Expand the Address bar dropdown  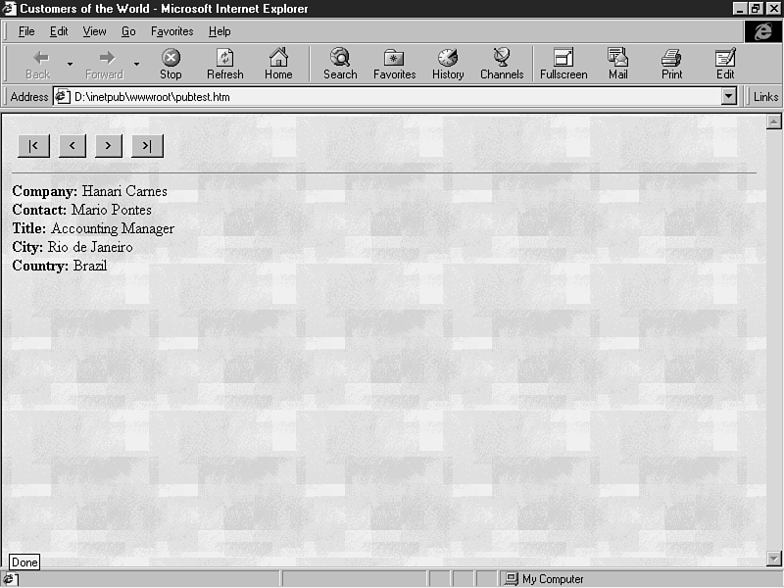coord(728,97)
